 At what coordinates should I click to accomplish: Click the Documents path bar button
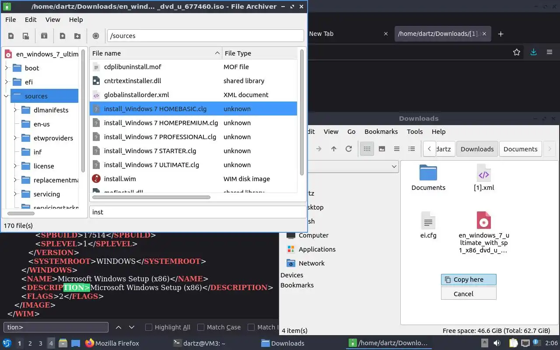point(520,149)
